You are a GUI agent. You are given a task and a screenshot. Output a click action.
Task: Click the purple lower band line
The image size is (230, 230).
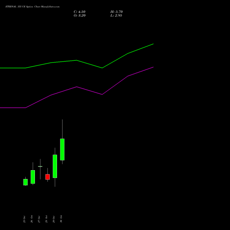77,87
